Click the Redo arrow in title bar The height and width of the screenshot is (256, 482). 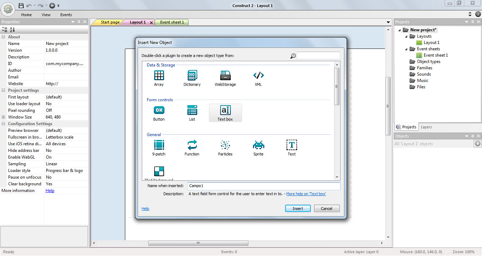pyautogui.click(x=41, y=5)
